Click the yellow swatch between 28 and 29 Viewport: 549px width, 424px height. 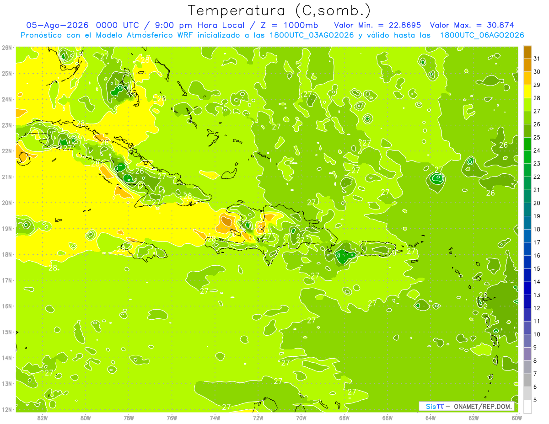click(x=527, y=91)
